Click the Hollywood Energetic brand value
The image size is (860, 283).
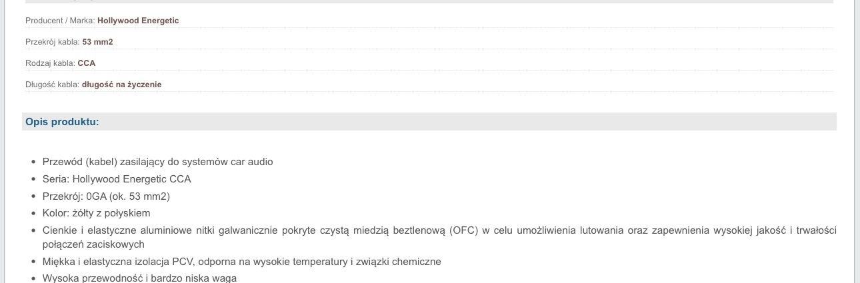click(138, 21)
